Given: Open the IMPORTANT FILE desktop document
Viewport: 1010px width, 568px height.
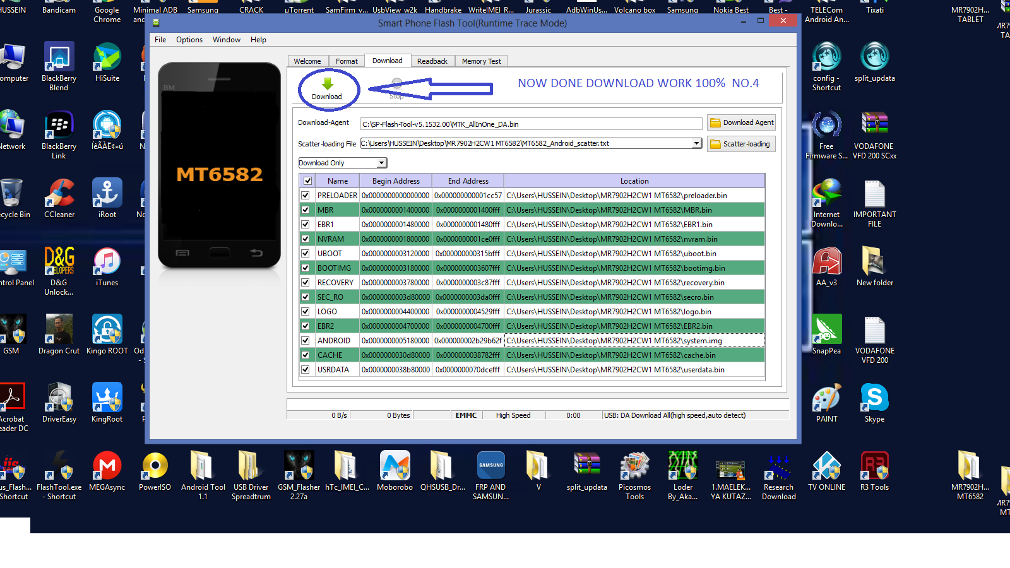Looking at the screenshot, I should (874, 203).
